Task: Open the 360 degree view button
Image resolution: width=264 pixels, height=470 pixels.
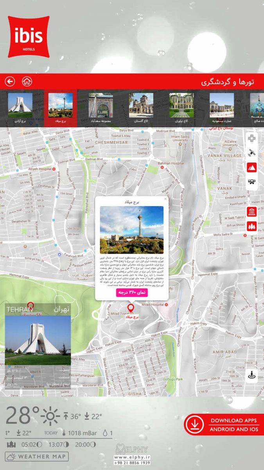Action: [x=131, y=292]
